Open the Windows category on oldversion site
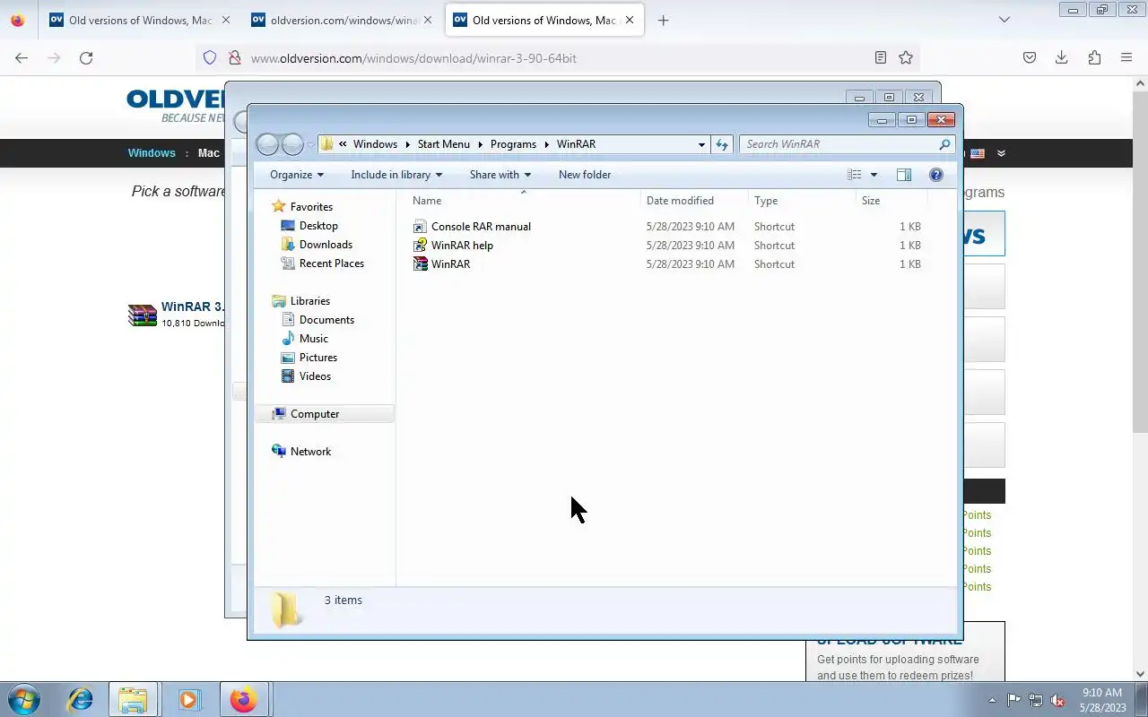Screen dimensions: 1148x717 click(152, 153)
